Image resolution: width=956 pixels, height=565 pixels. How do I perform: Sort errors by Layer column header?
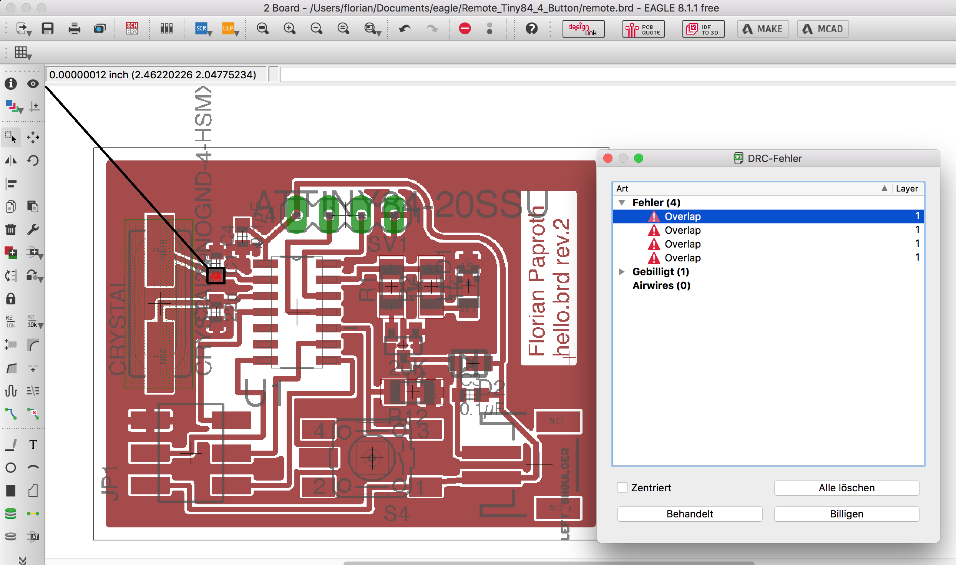pyautogui.click(x=906, y=188)
